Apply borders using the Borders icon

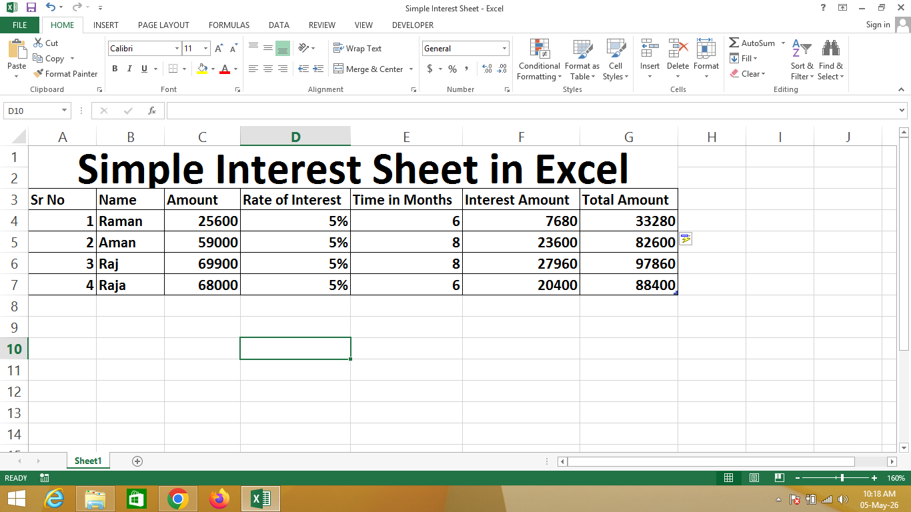click(173, 69)
